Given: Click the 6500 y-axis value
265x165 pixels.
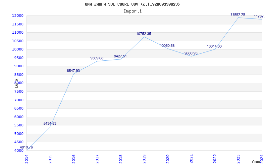Looking at the screenshot, I should click(x=19, y=109).
